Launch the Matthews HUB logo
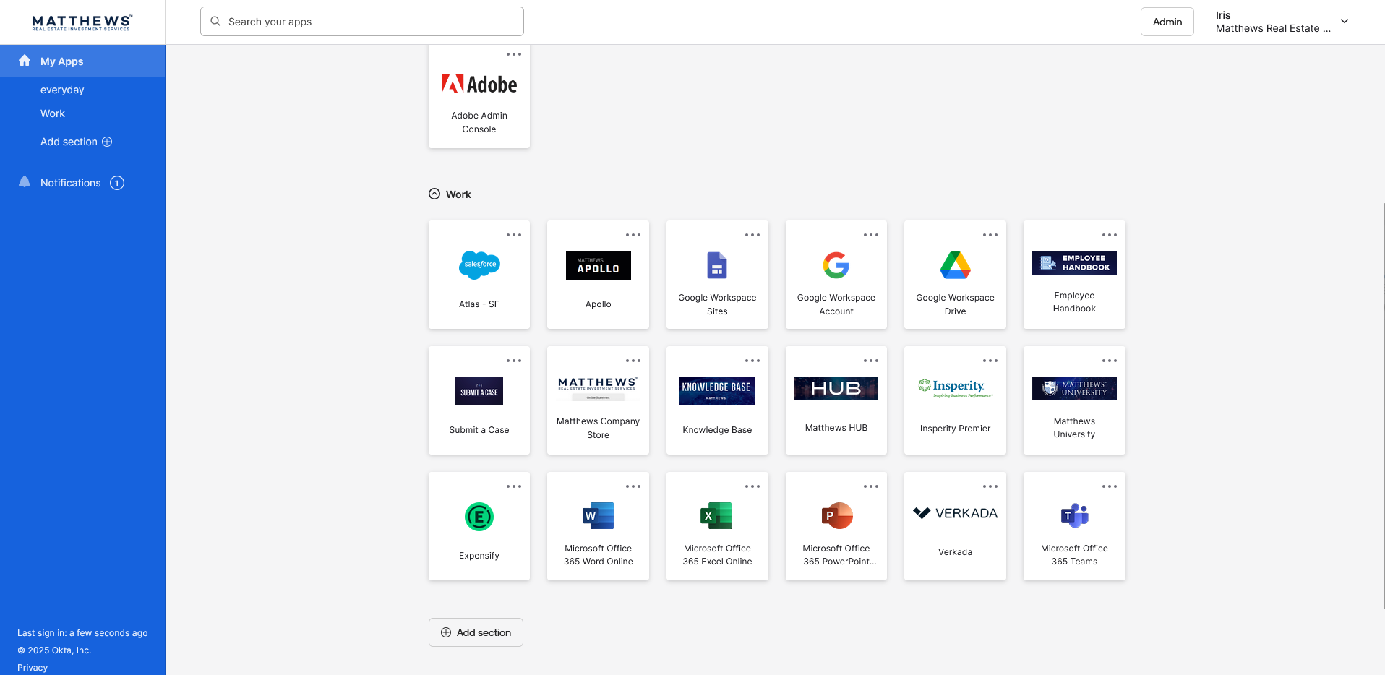Screen dimensions: 1385x675 click(x=836, y=388)
